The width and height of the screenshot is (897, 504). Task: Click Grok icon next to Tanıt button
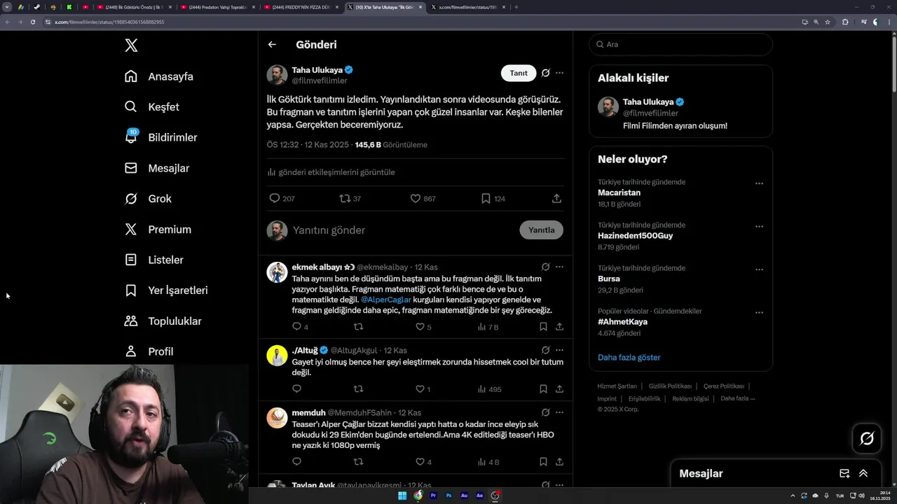click(546, 73)
